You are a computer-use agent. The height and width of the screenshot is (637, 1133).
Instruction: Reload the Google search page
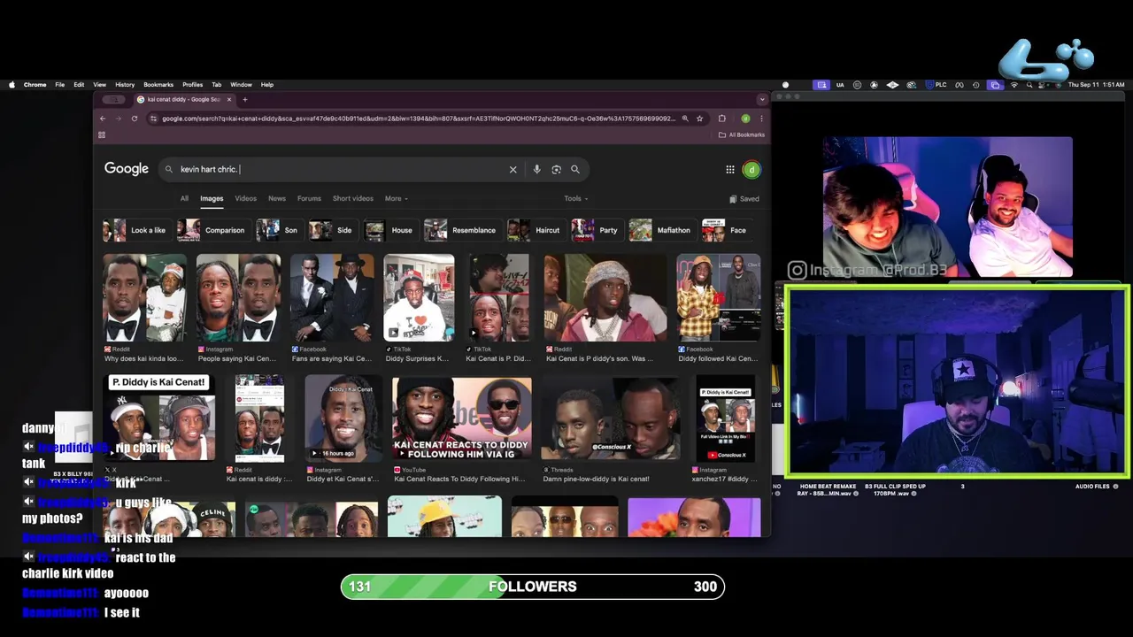click(x=135, y=119)
